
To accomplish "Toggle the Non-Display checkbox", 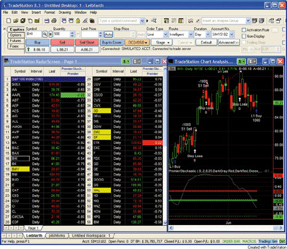I will click(x=244, y=36).
